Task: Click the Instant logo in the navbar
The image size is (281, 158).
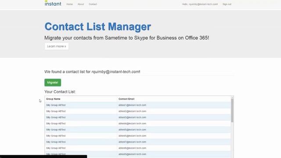Action: tap(53, 3)
